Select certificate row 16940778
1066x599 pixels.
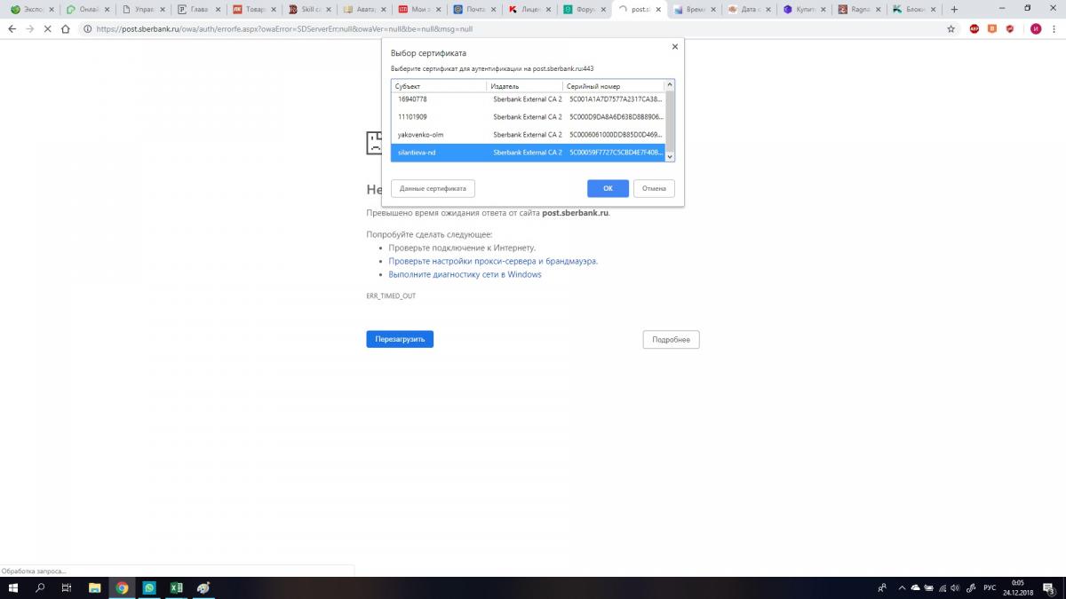[528, 99]
